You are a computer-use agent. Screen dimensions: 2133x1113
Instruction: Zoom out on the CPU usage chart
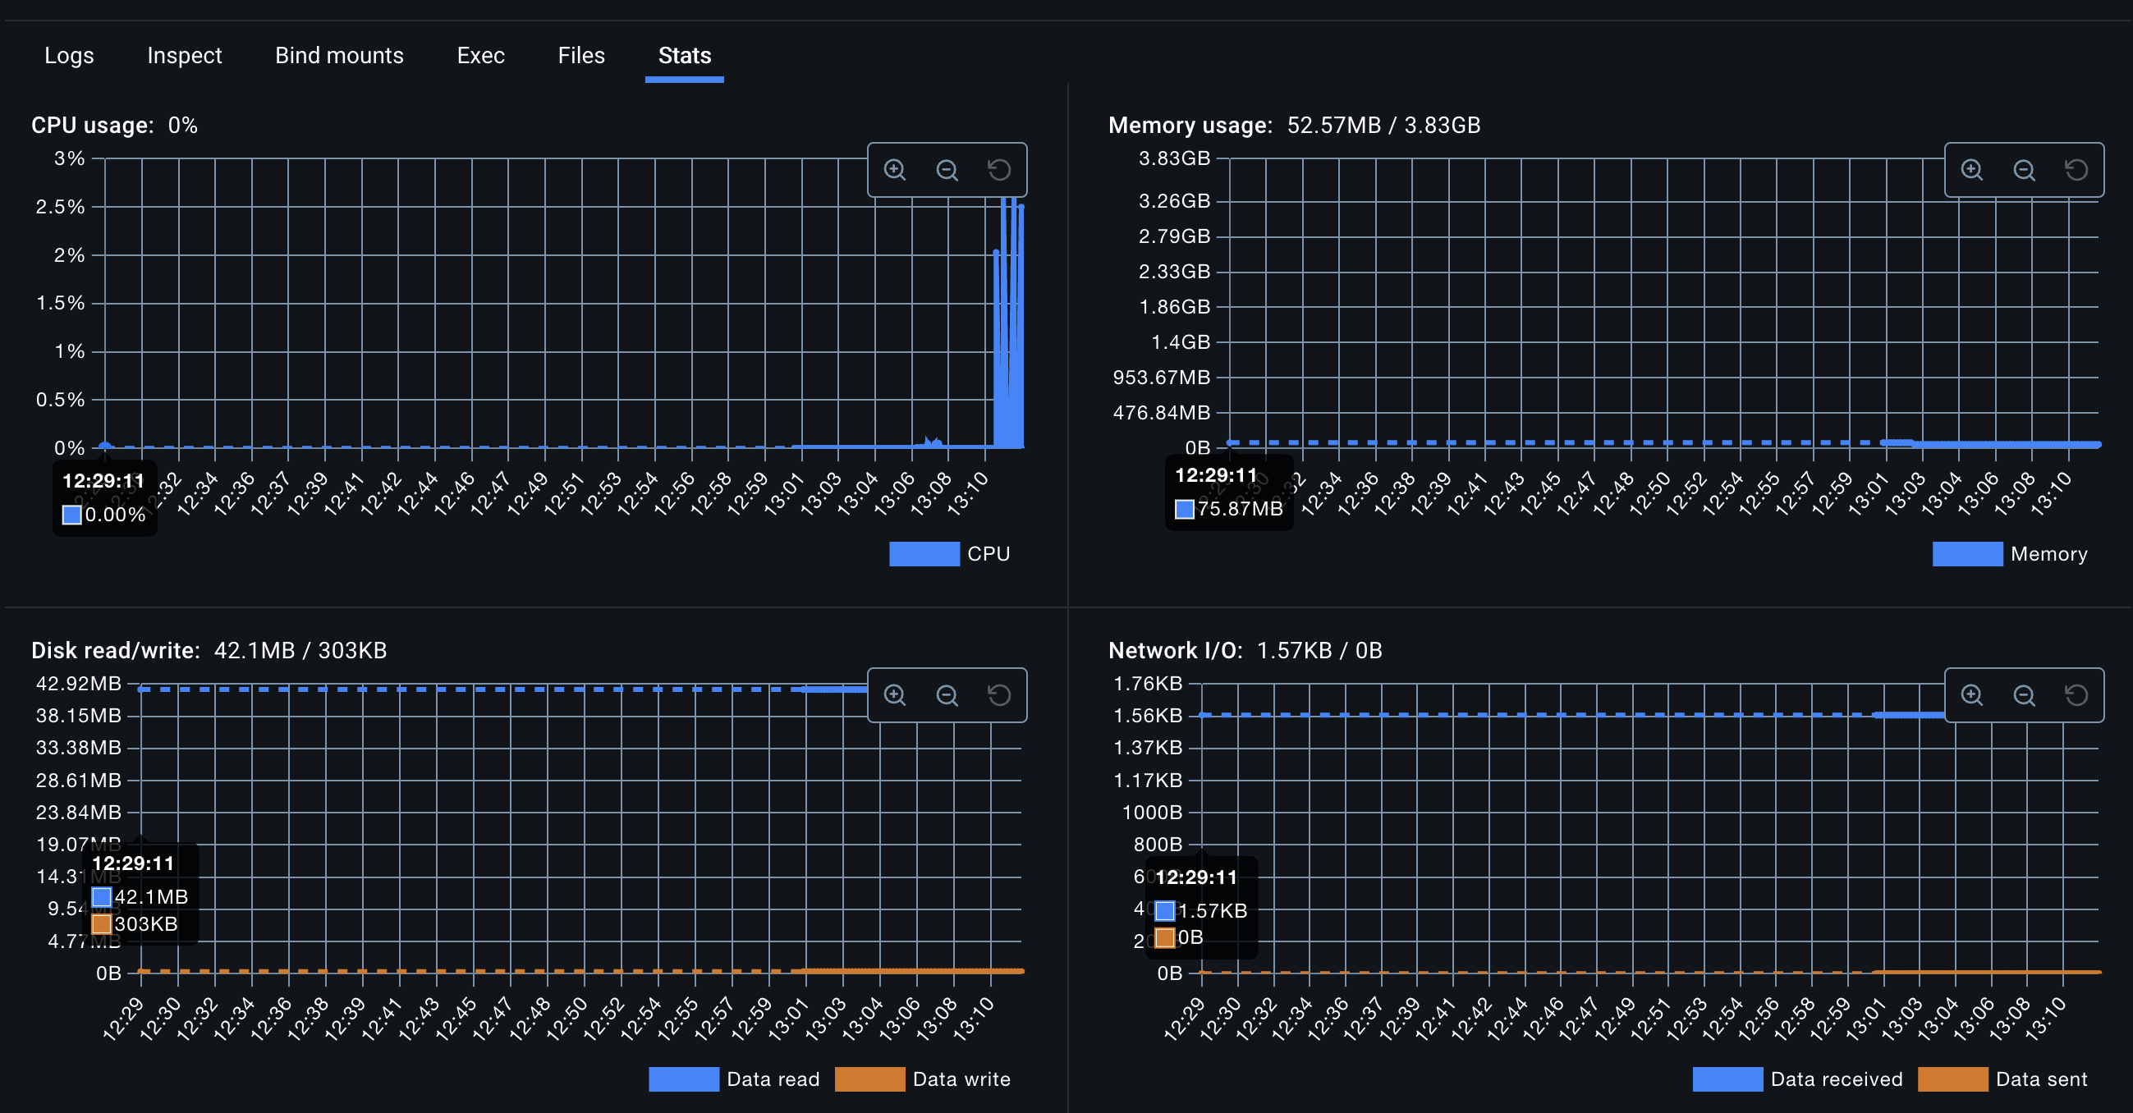(947, 170)
